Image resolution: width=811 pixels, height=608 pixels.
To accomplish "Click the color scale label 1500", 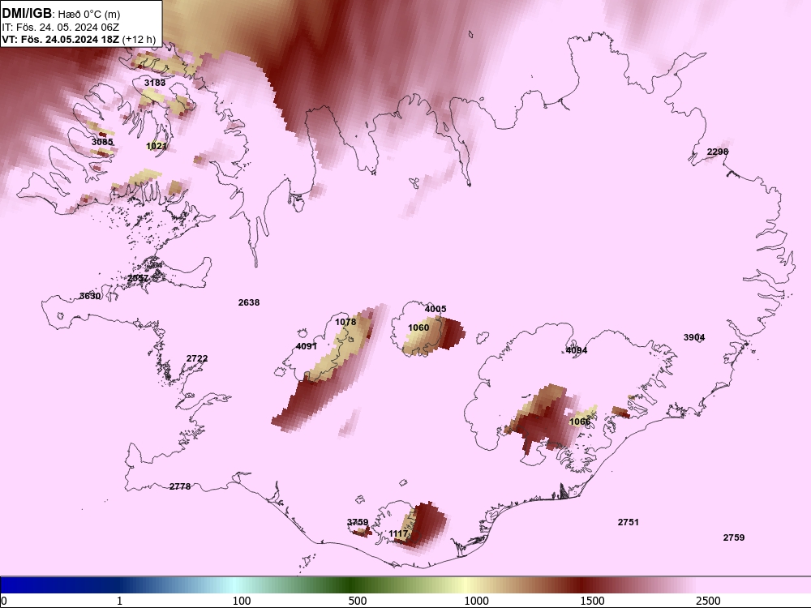I will click(592, 601).
